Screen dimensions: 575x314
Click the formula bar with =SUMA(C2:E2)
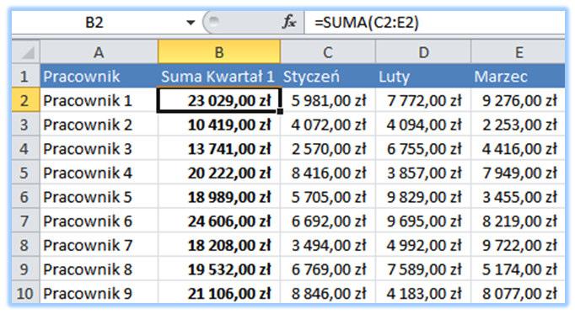tap(435, 23)
